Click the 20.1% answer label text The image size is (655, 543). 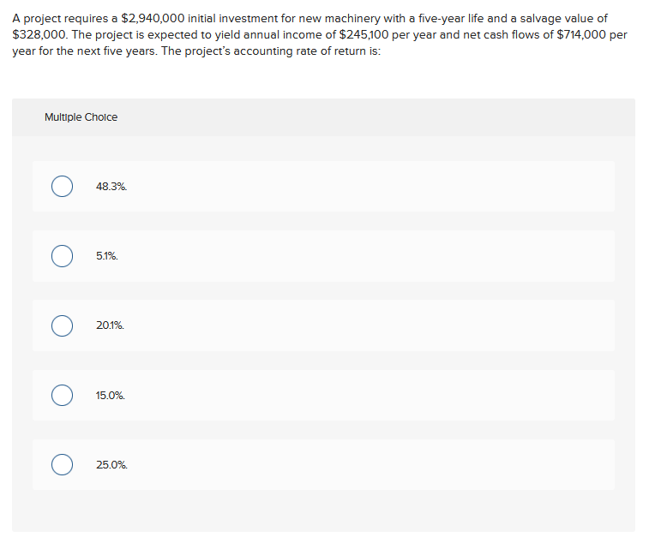point(110,325)
